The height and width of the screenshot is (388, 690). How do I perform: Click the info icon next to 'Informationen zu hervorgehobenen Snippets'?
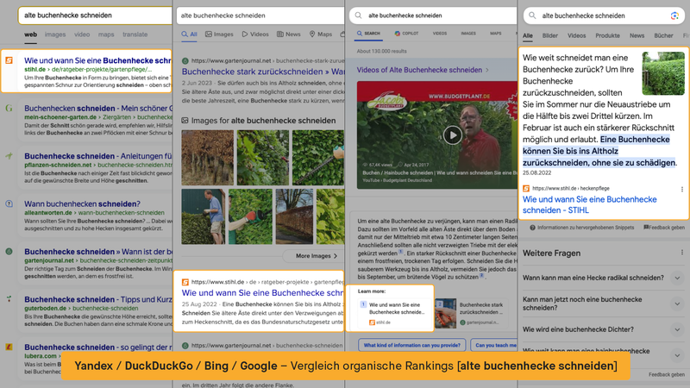532,228
